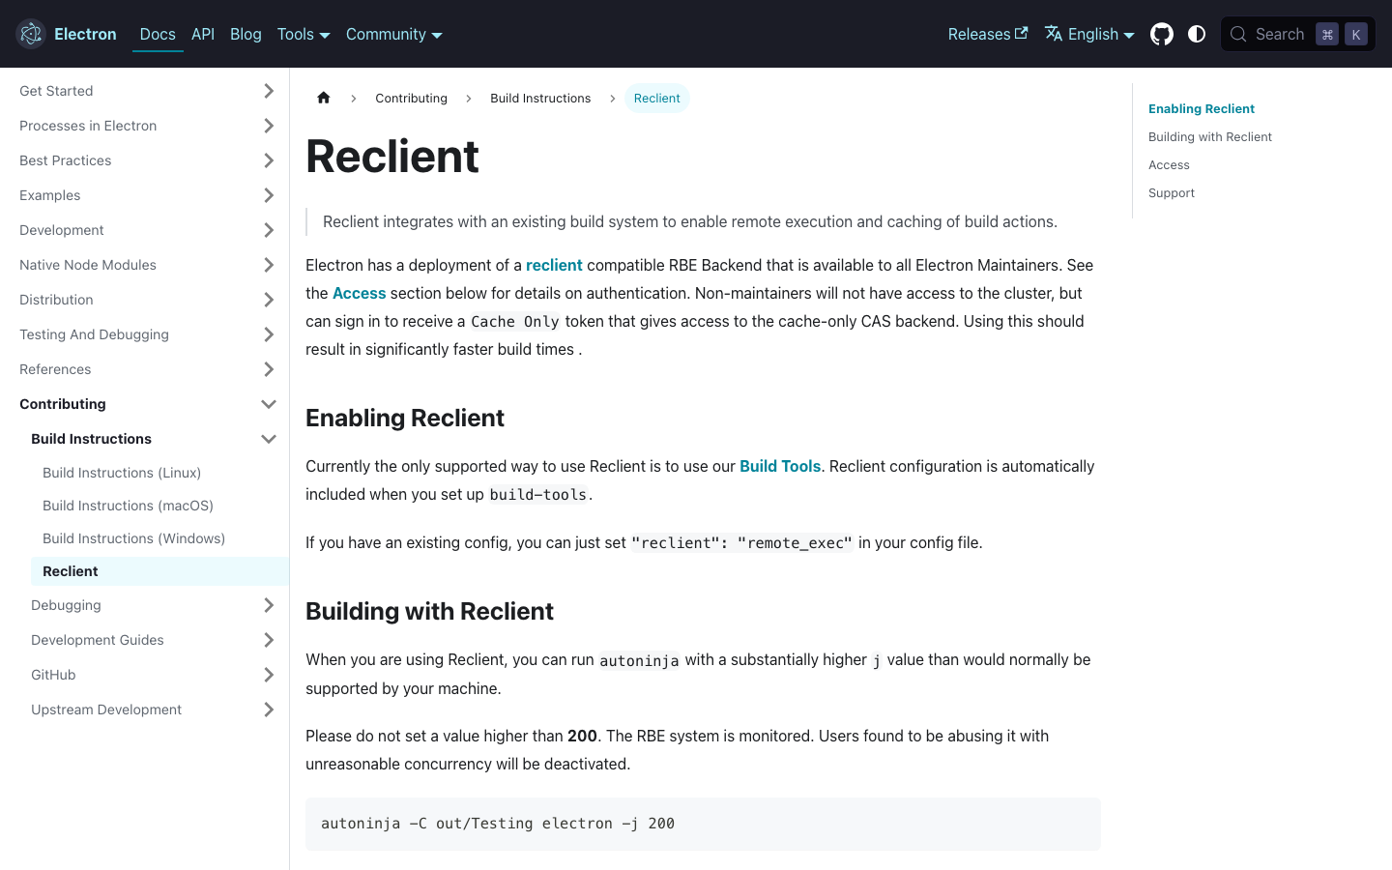Expand the Best Practices chevron
Viewport: 1392px width, 870px height.
pyautogui.click(x=269, y=160)
